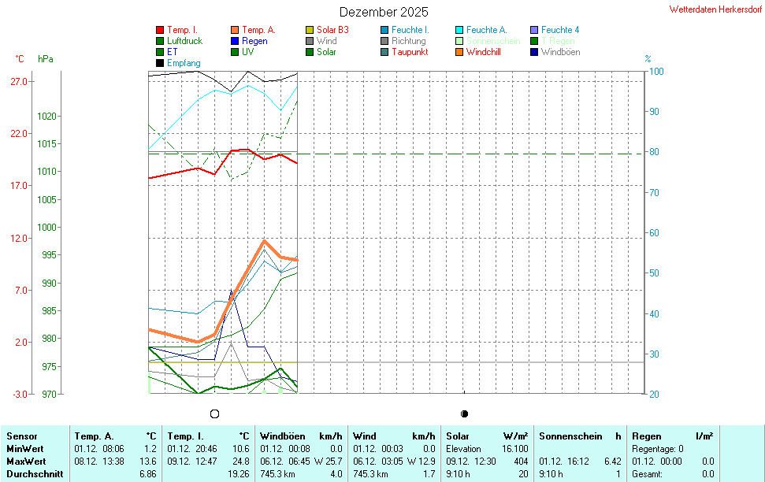The width and height of the screenshot is (765, 482).
Task: Click the orange Temp. A. legend swatch
Action: click(235, 30)
